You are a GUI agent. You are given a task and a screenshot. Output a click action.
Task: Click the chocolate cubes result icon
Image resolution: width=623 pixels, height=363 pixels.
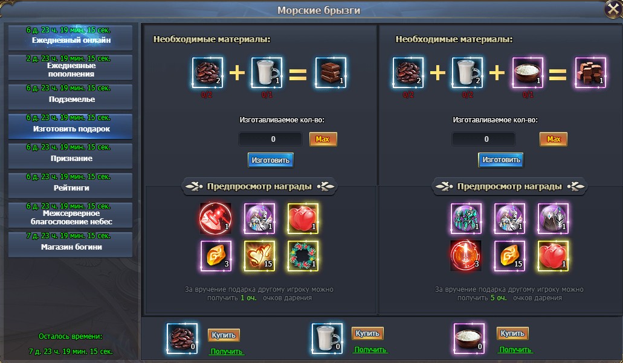pyautogui.click(x=590, y=72)
